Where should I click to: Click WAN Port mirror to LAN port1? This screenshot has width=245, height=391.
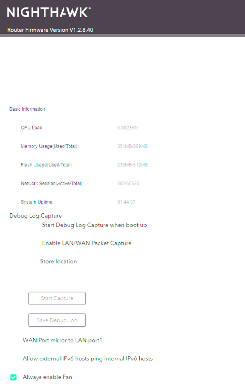(62, 340)
